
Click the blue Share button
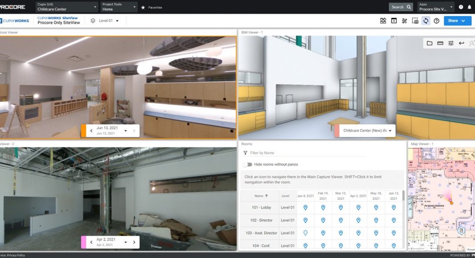click(x=457, y=21)
